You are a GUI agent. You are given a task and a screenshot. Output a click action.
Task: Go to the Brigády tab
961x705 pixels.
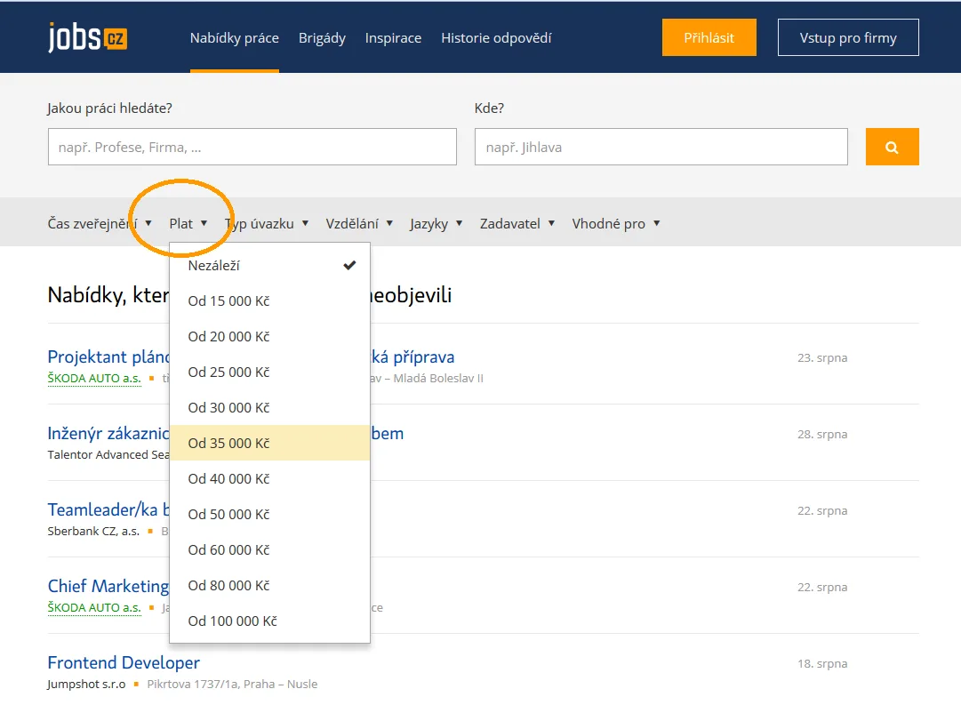click(x=322, y=38)
